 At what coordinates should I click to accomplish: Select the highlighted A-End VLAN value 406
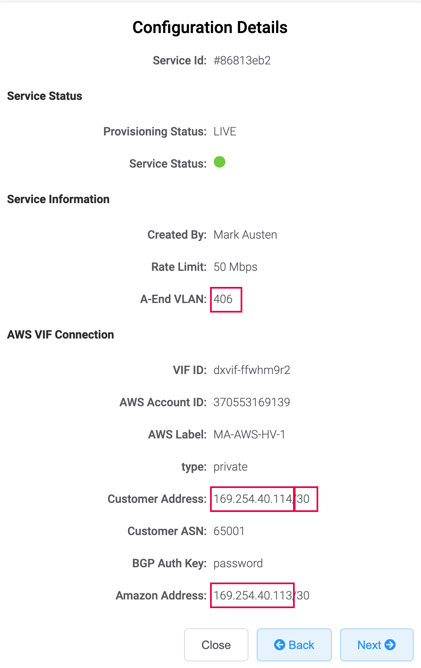pyautogui.click(x=225, y=299)
